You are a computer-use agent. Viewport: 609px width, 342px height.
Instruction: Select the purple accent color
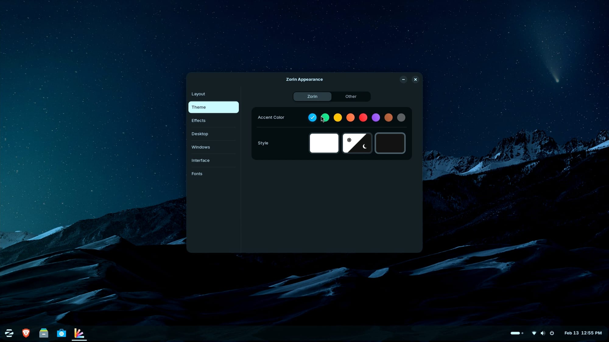pos(376,118)
